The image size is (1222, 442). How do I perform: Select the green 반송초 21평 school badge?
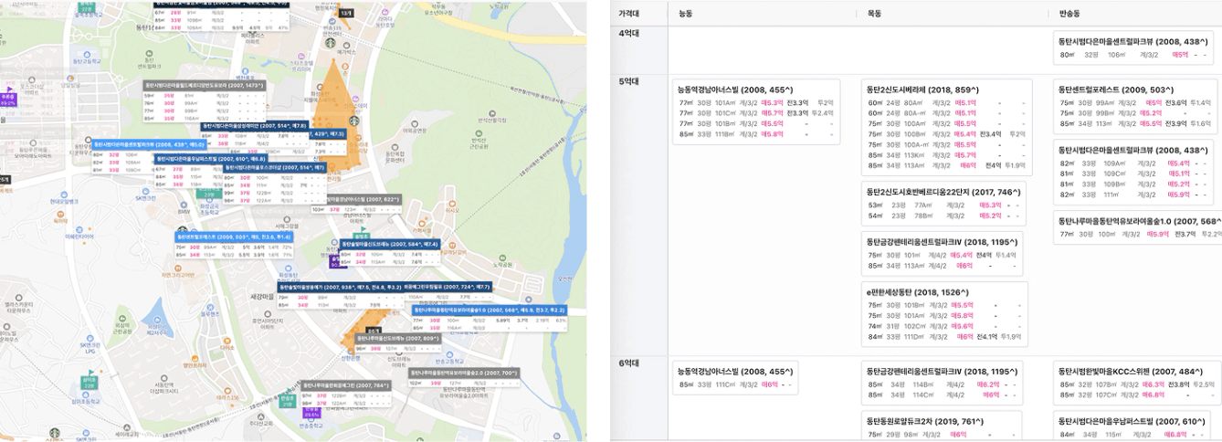(287, 400)
